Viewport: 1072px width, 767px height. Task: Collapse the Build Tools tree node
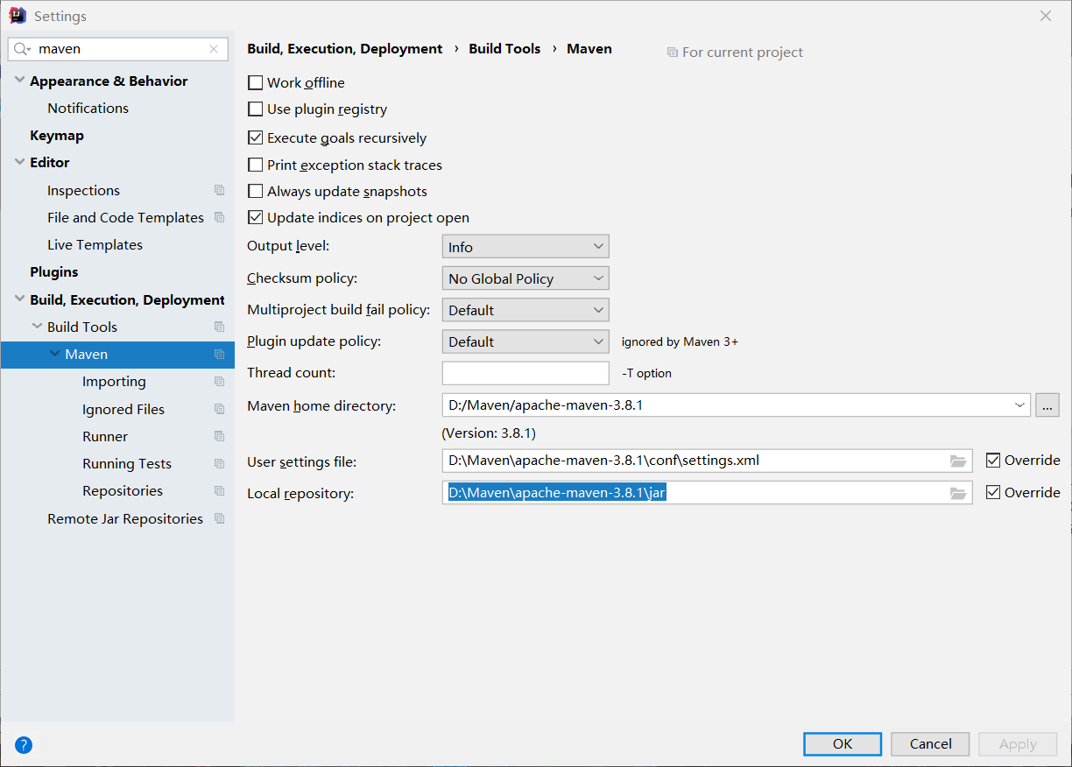38,327
